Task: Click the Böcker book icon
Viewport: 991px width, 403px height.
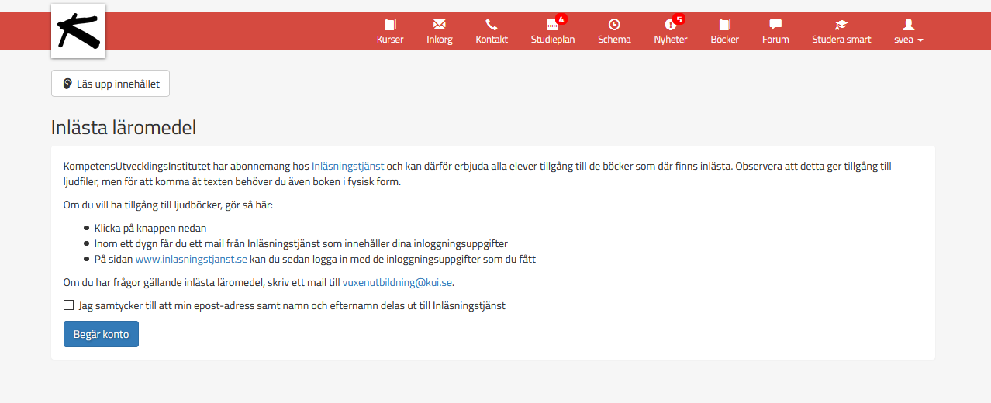Action: (x=725, y=24)
